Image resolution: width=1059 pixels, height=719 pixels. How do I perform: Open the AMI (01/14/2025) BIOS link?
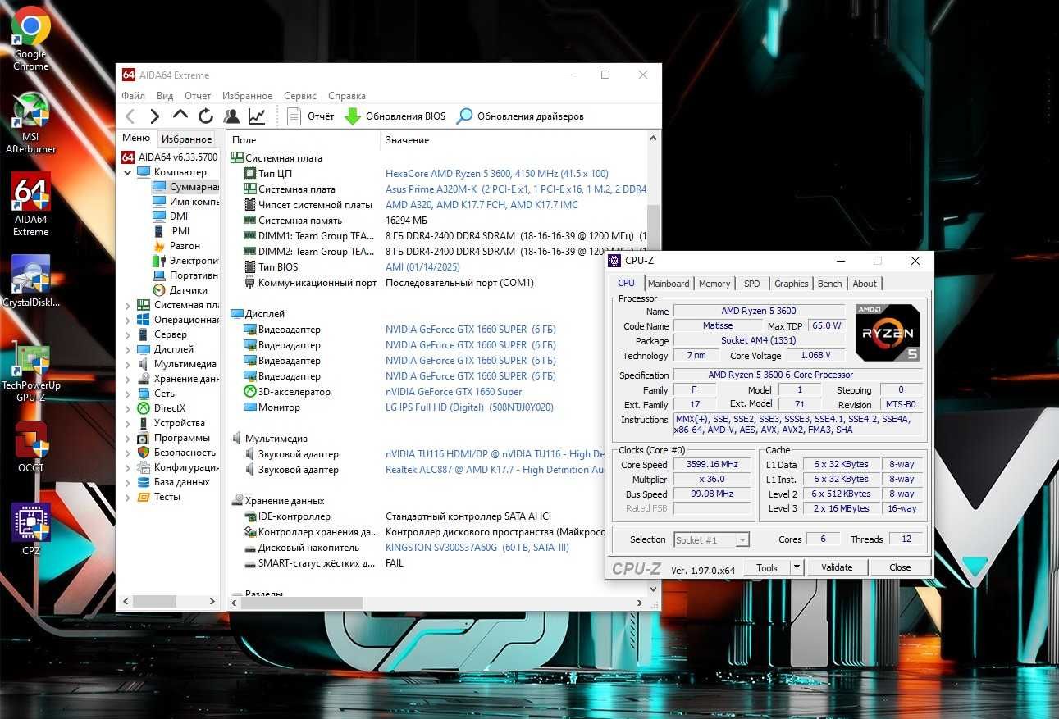(422, 267)
